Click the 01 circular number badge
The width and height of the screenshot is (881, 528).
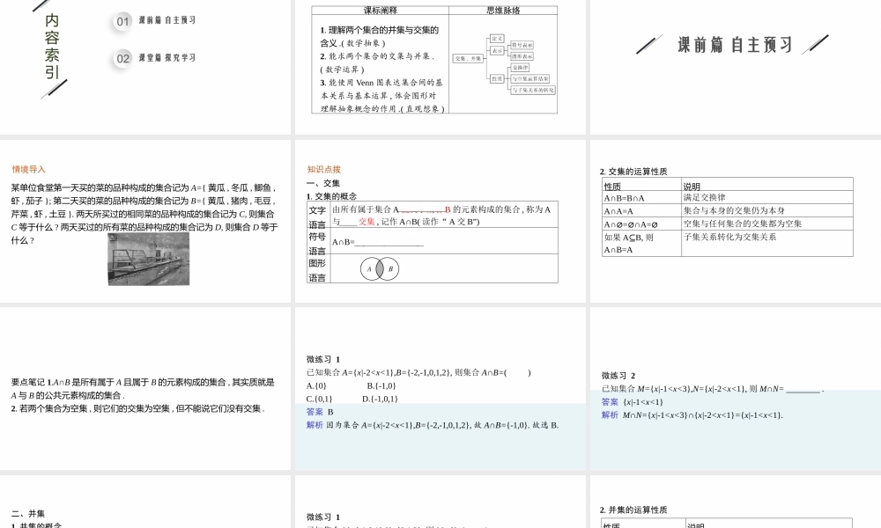[x=123, y=21]
